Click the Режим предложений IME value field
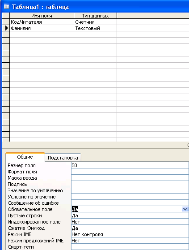 coord(130,241)
